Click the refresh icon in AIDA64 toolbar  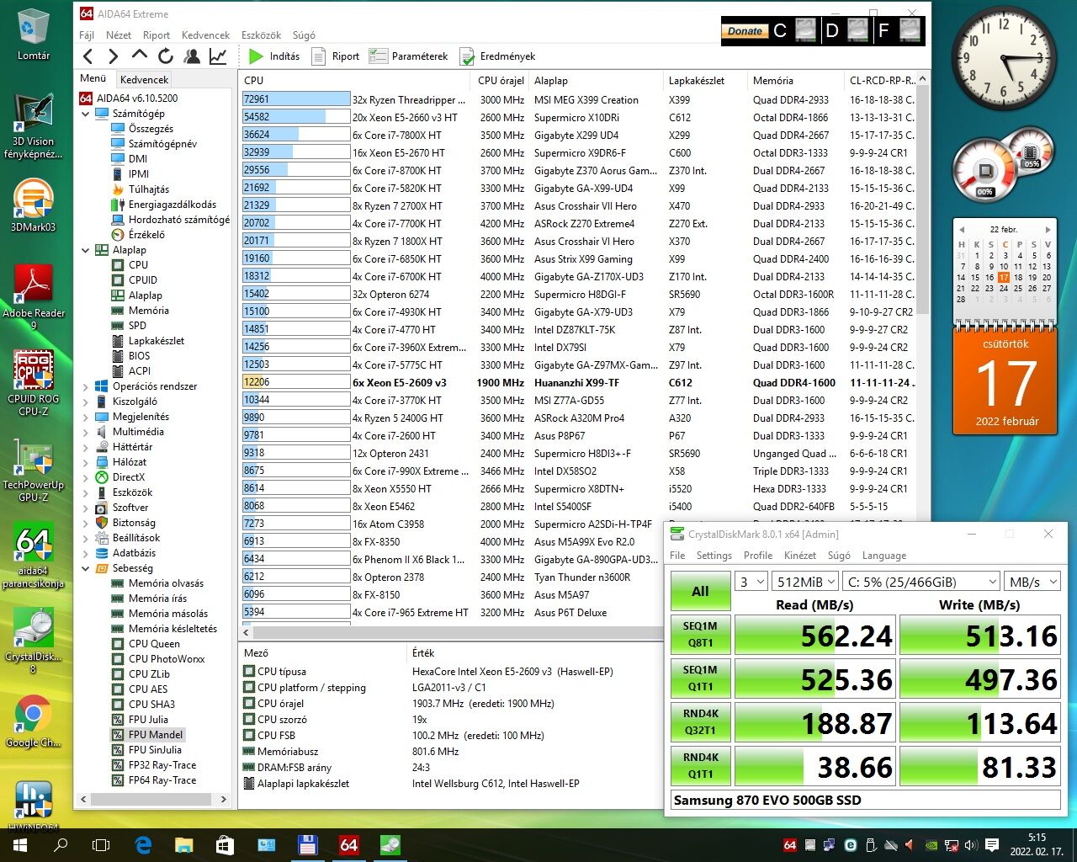tap(166, 56)
